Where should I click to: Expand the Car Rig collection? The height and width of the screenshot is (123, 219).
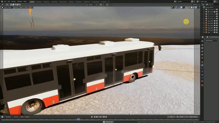click(x=204, y=12)
